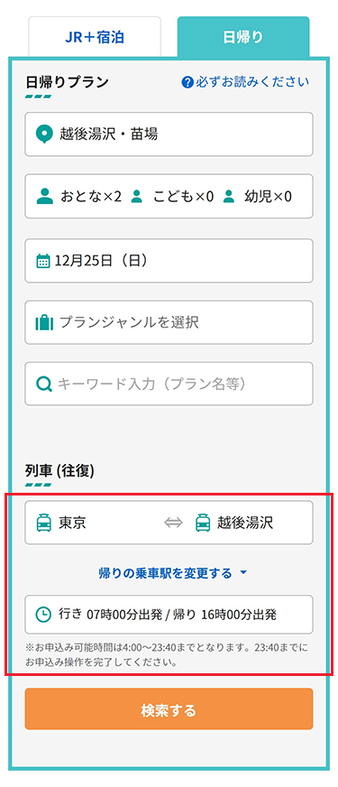
Task: Open the date selector showing 12月25日（日）
Action: pos(169,261)
